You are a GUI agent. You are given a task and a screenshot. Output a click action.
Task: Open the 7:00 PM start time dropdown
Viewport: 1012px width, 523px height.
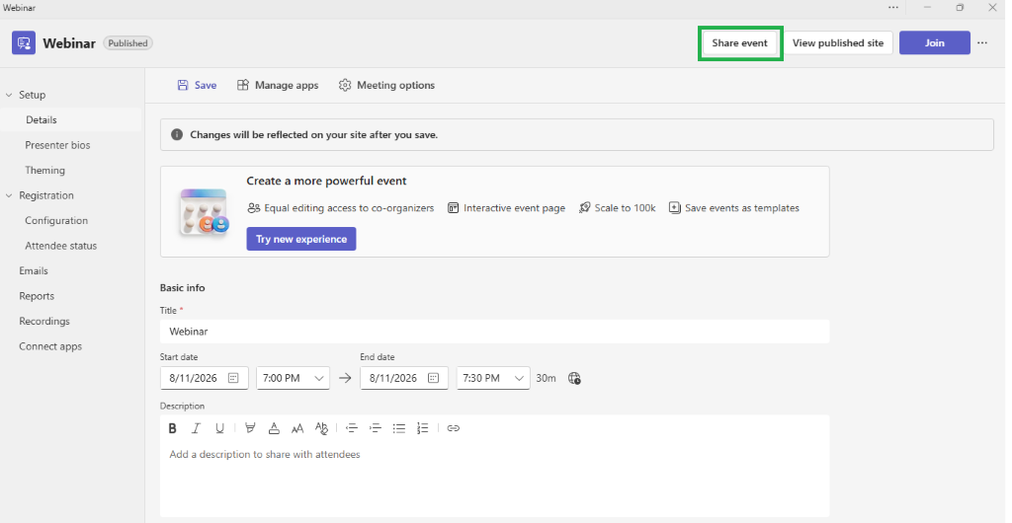click(x=293, y=378)
